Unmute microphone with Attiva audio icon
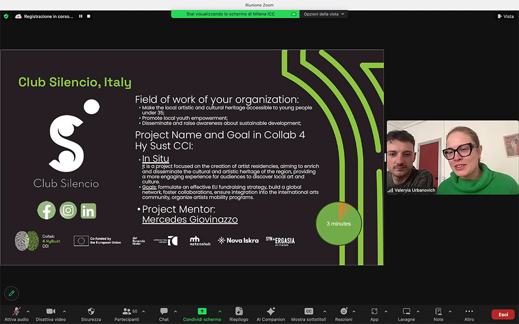 [x=17, y=312]
